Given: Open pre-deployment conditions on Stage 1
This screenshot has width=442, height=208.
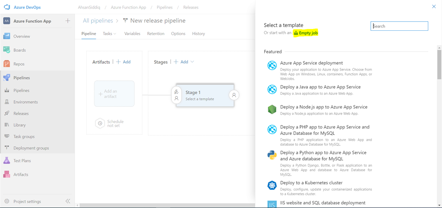Looking at the screenshot, I should 177,95.
